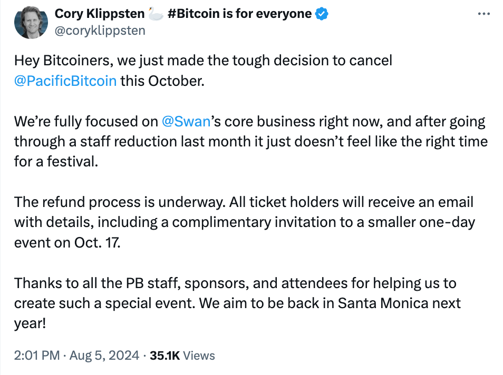503x375 pixels.
Task: Click the line "through a staff reduction last month"
Action: [251, 142]
